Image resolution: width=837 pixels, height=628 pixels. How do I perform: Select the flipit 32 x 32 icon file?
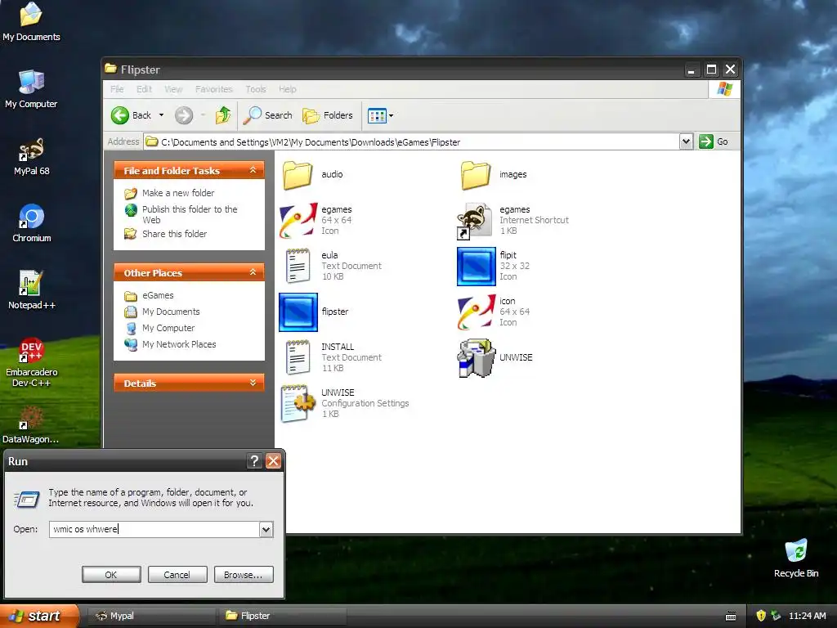[494, 266]
